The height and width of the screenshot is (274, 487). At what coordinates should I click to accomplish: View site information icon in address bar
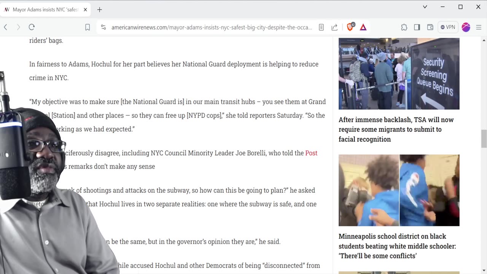(103, 27)
